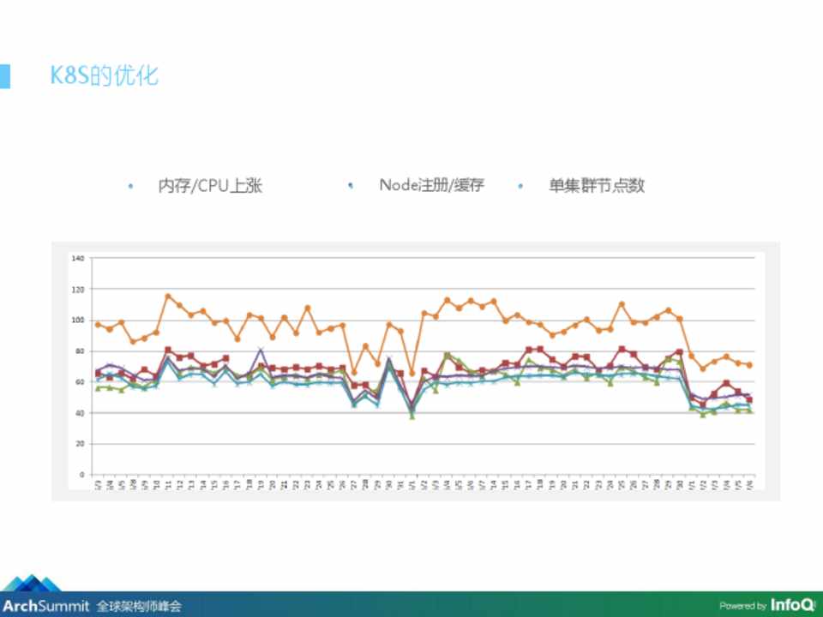Image resolution: width=823 pixels, height=617 pixels.
Task: Click the InfoQ logo
Action: (791, 605)
